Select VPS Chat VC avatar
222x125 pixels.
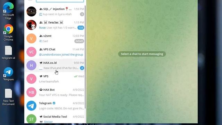[x=31, y=52]
